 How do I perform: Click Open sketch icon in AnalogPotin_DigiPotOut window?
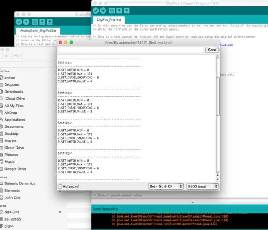(42, 22)
